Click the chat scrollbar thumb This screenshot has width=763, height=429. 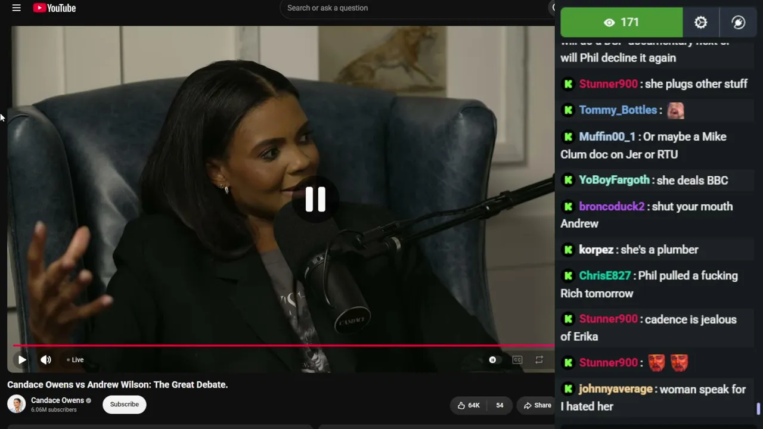pos(758,409)
